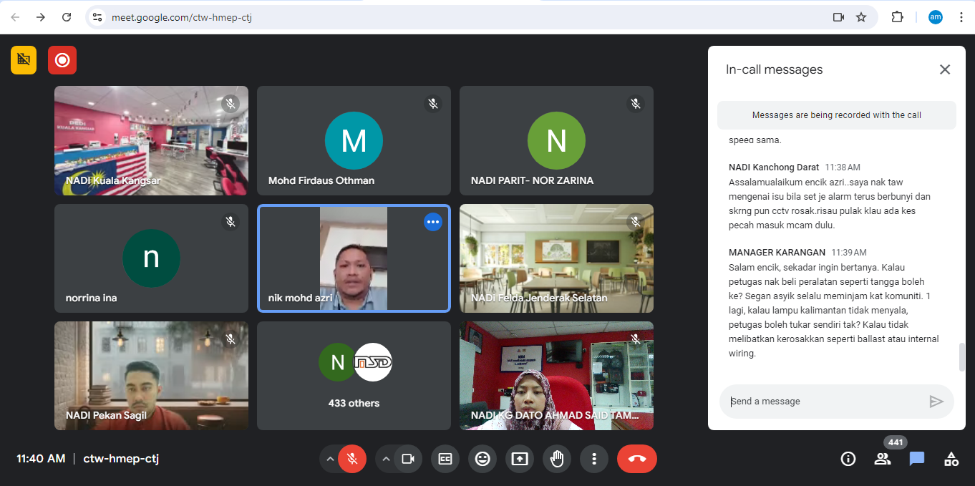Expand video settings chevron beside camera
The width and height of the screenshot is (975, 486).
click(x=387, y=459)
